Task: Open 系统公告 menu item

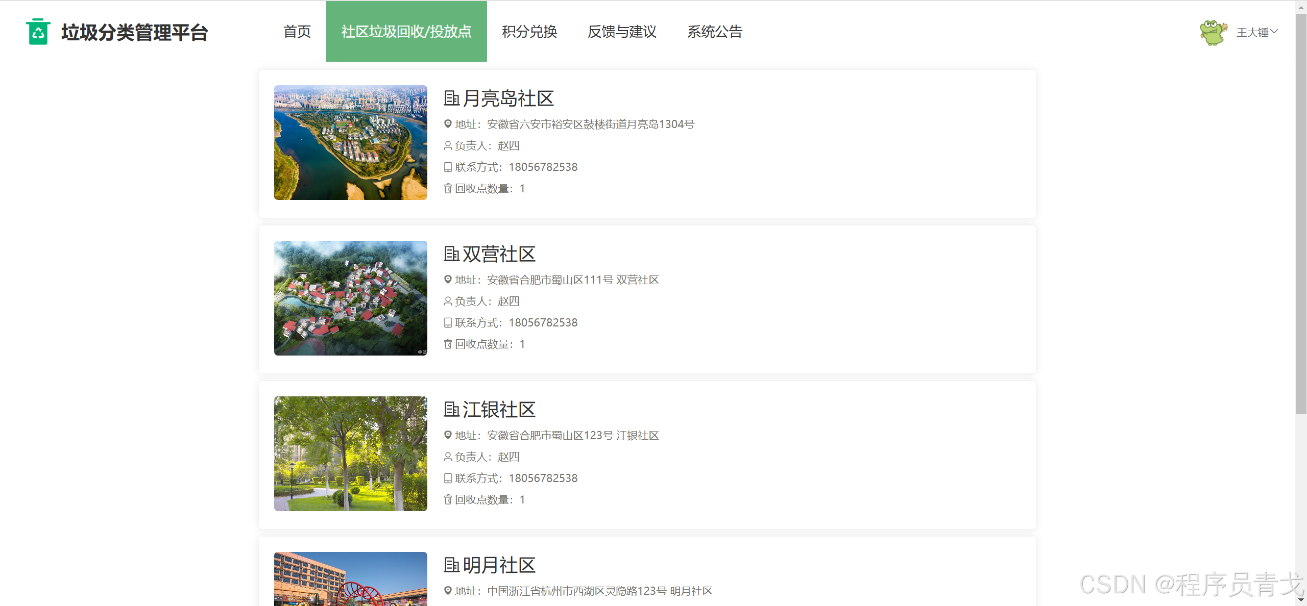Action: (x=715, y=32)
